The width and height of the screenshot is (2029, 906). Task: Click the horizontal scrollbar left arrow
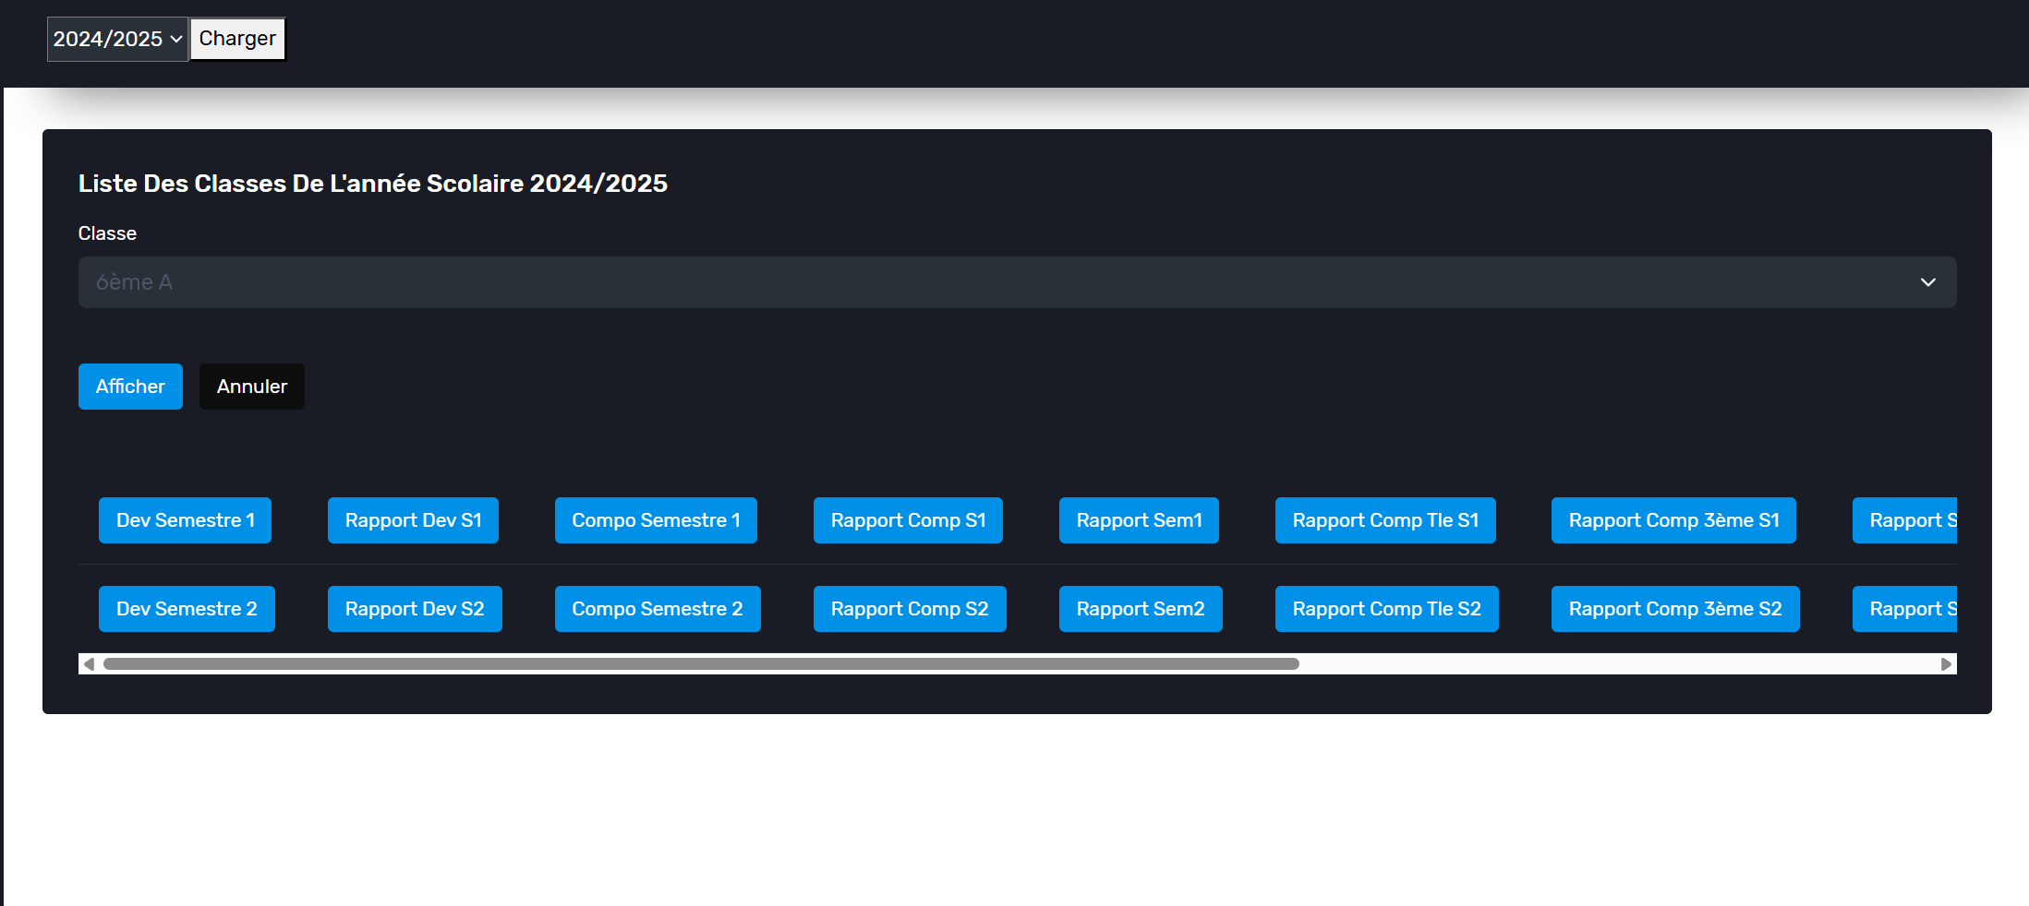point(89,664)
